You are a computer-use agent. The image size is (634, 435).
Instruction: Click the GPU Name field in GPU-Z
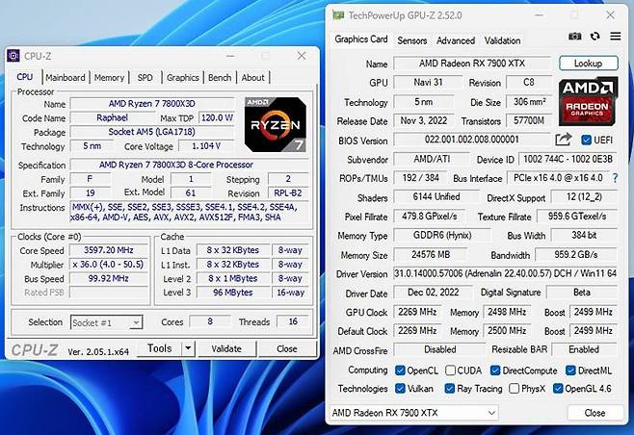472,63
